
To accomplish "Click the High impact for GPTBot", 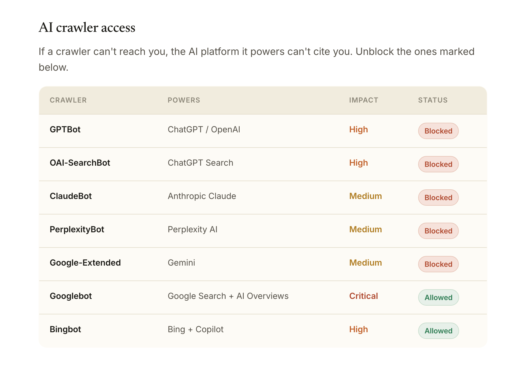I will click(x=359, y=129).
